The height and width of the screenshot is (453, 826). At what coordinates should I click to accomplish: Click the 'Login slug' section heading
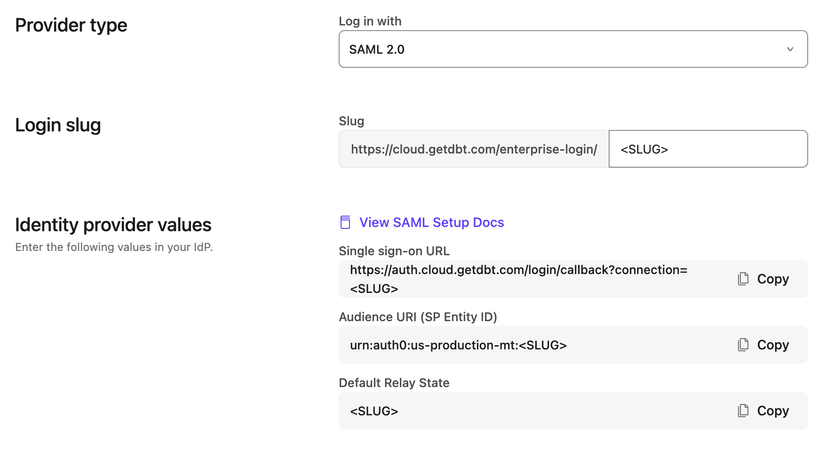(x=58, y=125)
